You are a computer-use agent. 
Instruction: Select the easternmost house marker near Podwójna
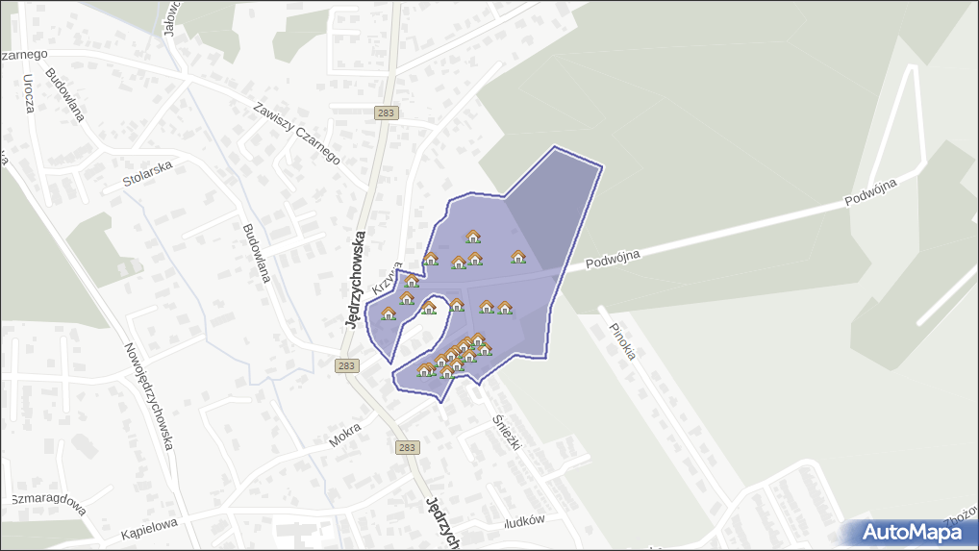(x=518, y=257)
